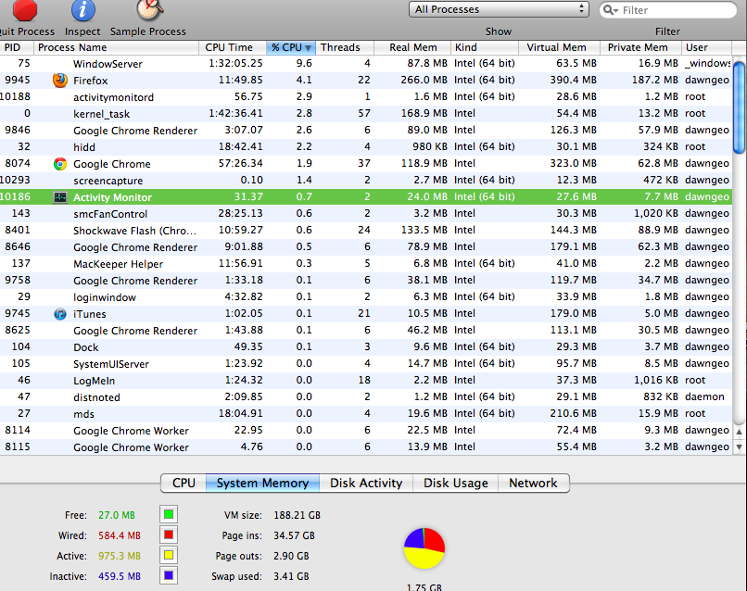Click the scroll up arrow of process list

pyautogui.click(x=739, y=432)
